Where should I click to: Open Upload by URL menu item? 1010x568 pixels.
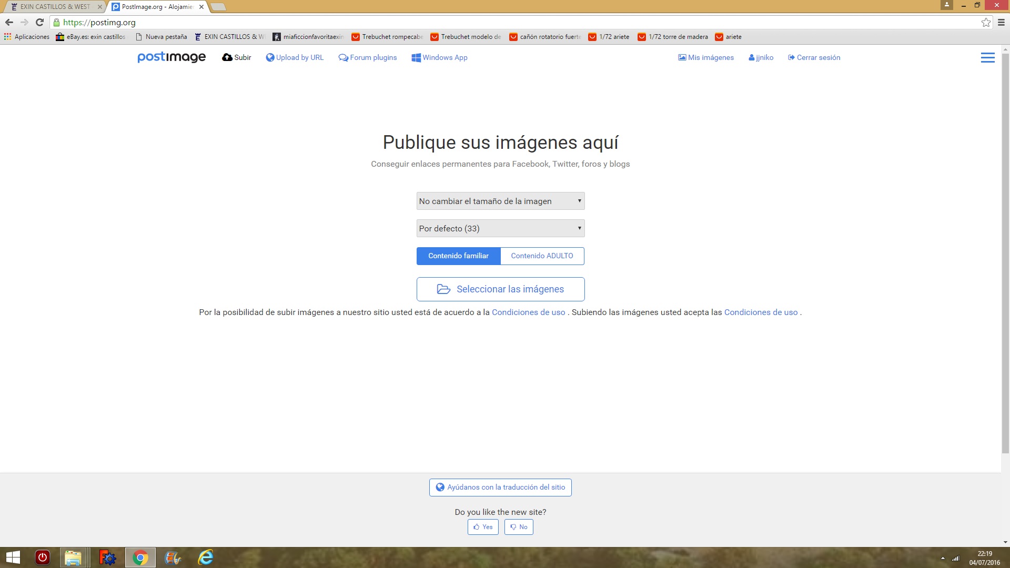tap(295, 58)
